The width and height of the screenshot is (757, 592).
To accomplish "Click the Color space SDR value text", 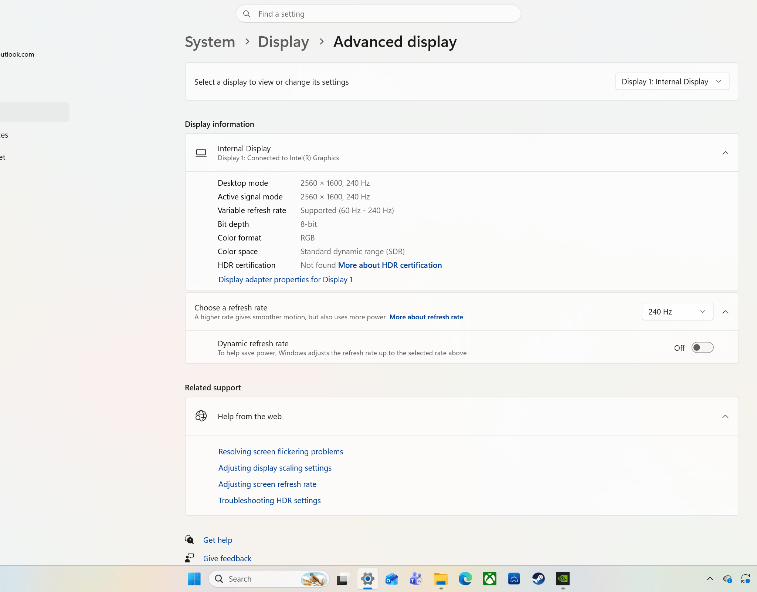I will 352,251.
